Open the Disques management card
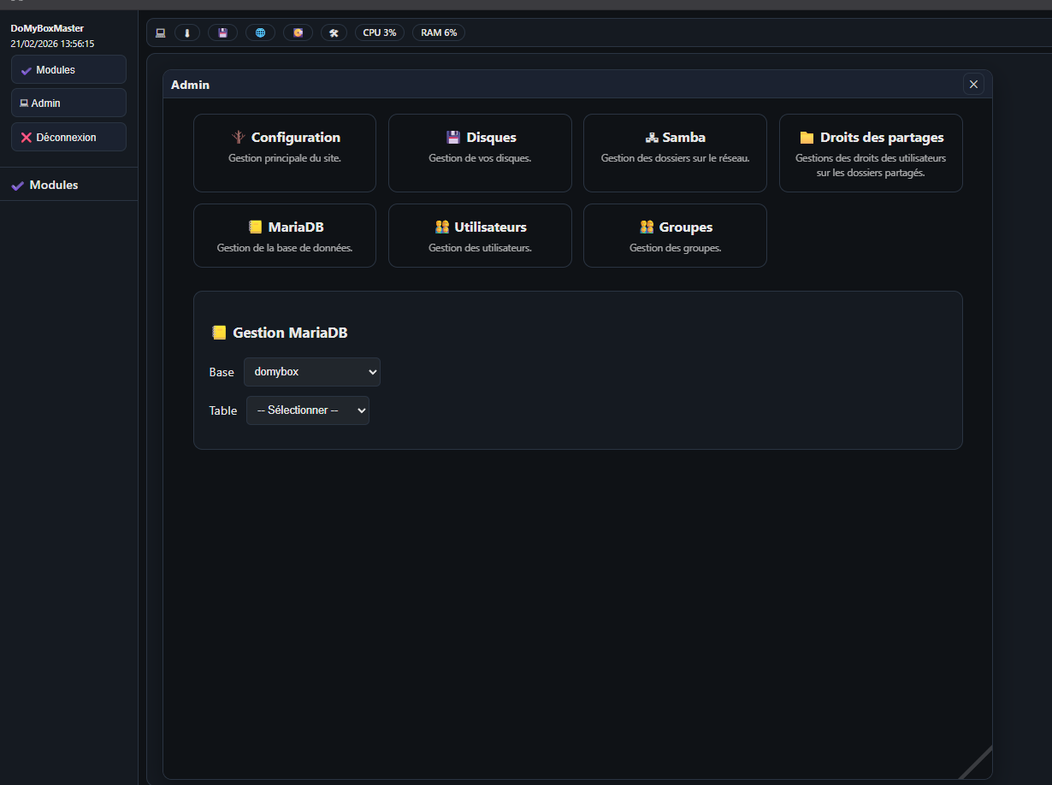Screen dimensions: 1052x785 (480, 152)
